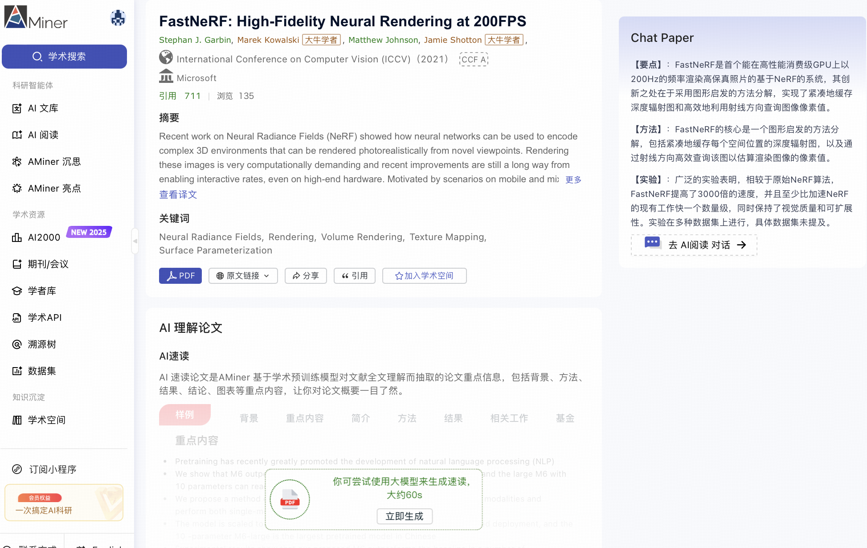Open AI 阅读 in the sidebar

43,135
